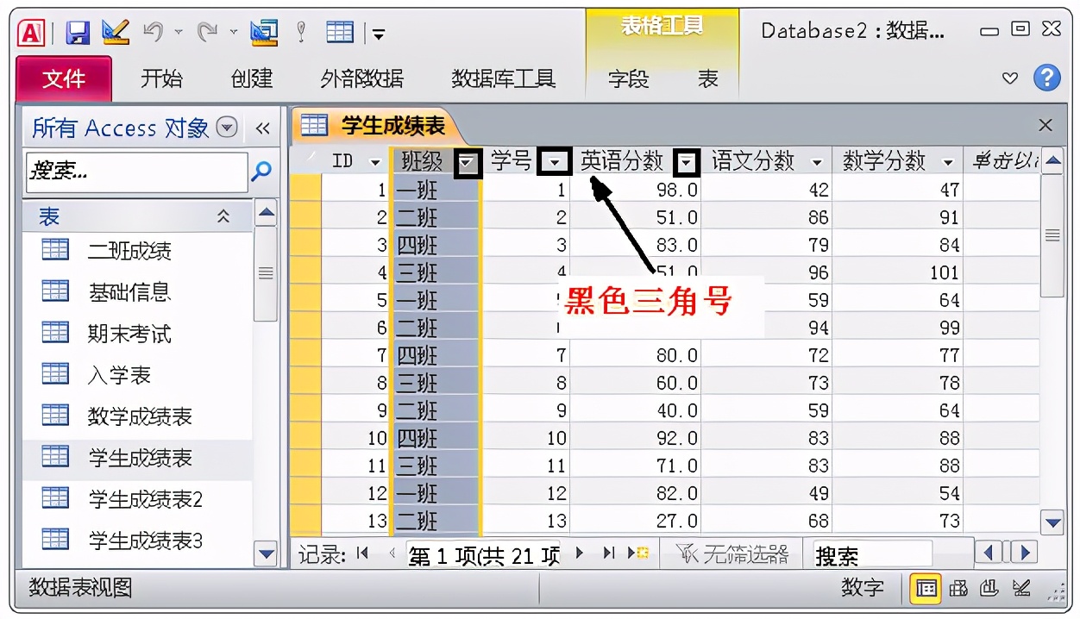The width and height of the screenshot is (1080, 619).
Task: Click the 无筛选器 filter indicator
Action: coord(732,554)
